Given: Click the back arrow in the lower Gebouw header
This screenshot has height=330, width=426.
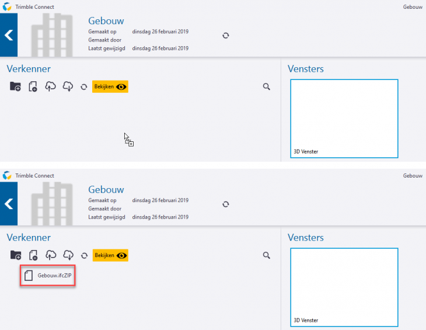Looking at the screenshot, I should tap(9, 204).
